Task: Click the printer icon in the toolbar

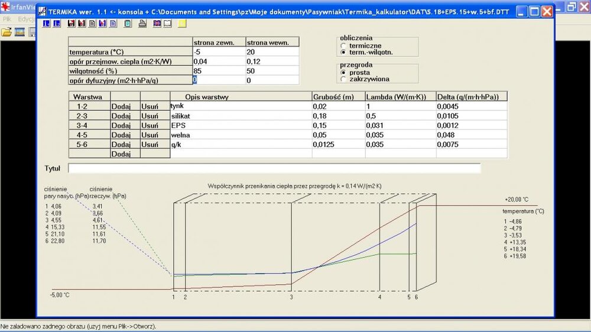Action: click(x=142, y=24)
